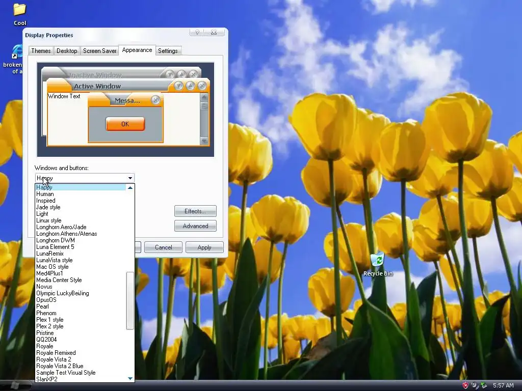This screenshot has width=522, height=391.
Task: Collapse the Windows and buttons combo box arrow
Action: pos(130,178)
